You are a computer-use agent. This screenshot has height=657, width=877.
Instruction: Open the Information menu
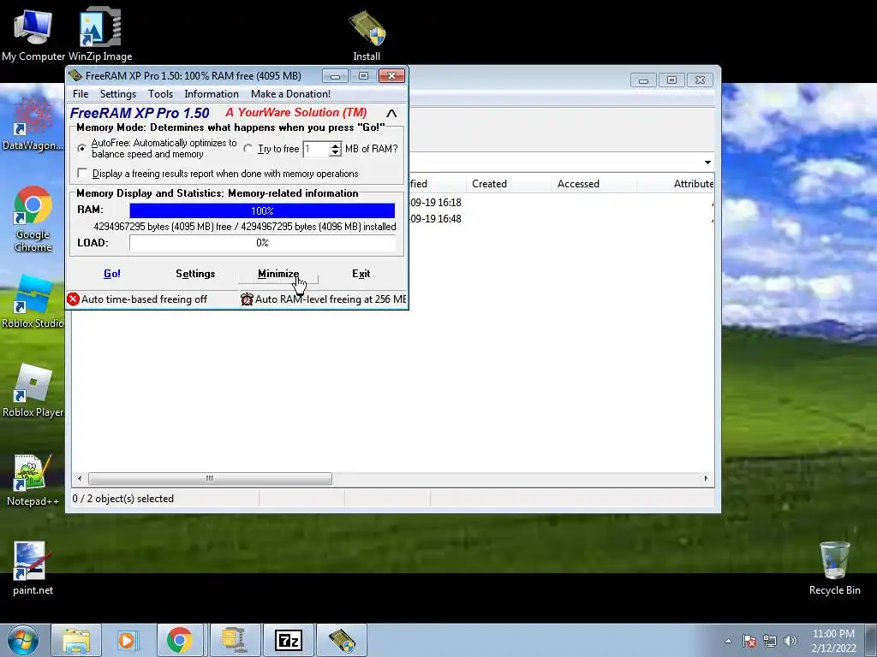[x=212, y=94]
